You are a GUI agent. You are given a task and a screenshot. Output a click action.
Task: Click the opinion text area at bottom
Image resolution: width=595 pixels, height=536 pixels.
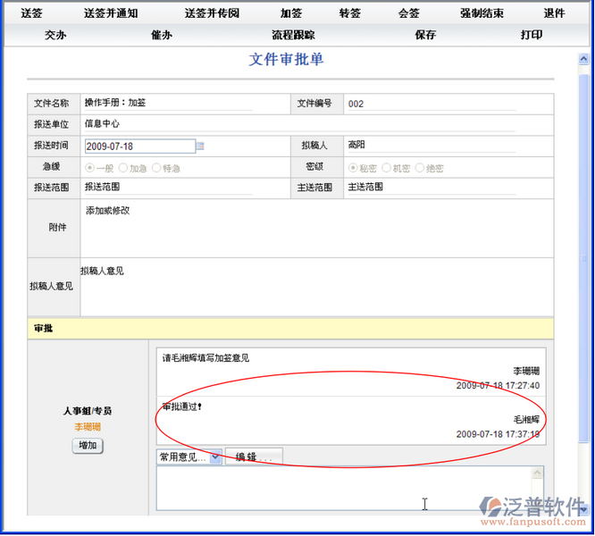(x=349, y=487)
